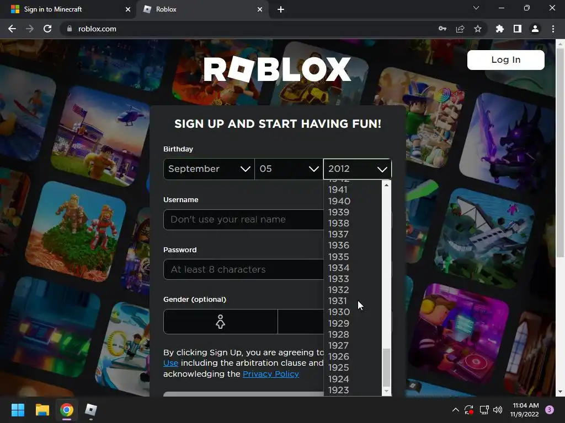Open the saved passwords key icon
This screenshot has width=565, height=423.
click(x=443, y=29)
